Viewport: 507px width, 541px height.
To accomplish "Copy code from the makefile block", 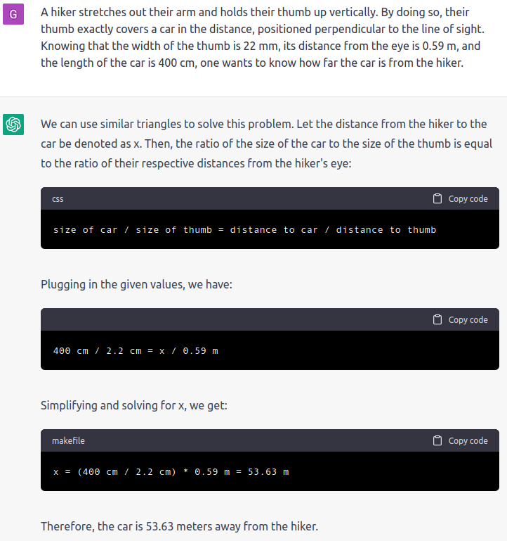I will click(460, 440).
